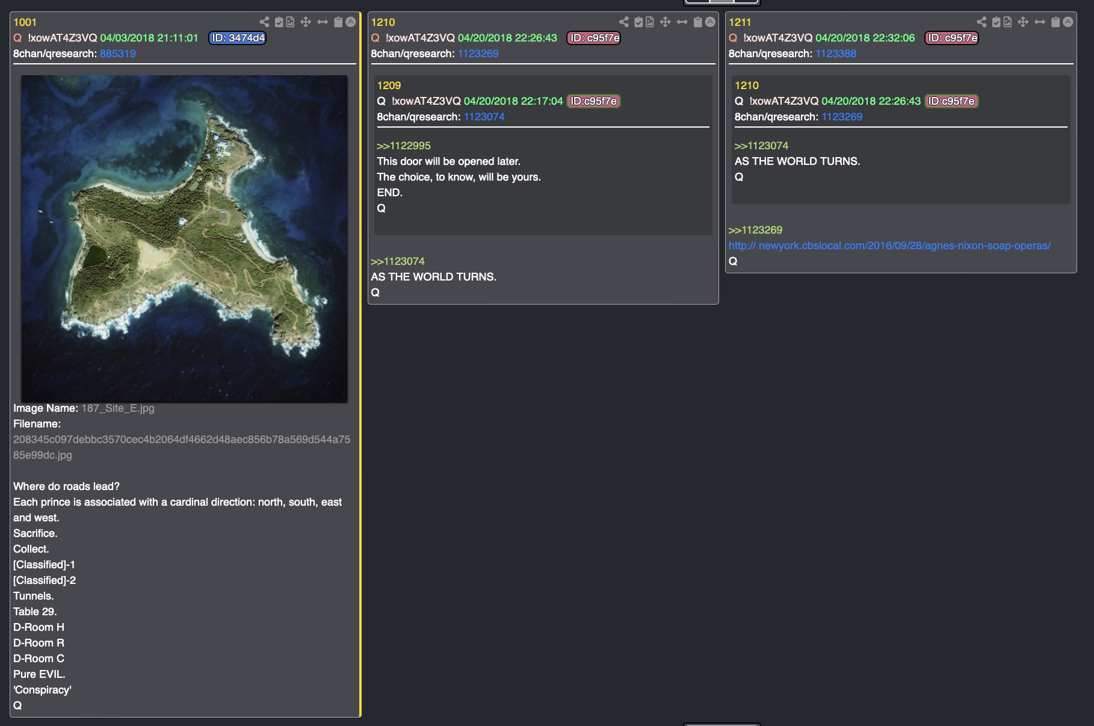This screenshot has width=1094, height=726.
Task: Click the blue ID: 3474d4 badge
Action: click(238, 38)
